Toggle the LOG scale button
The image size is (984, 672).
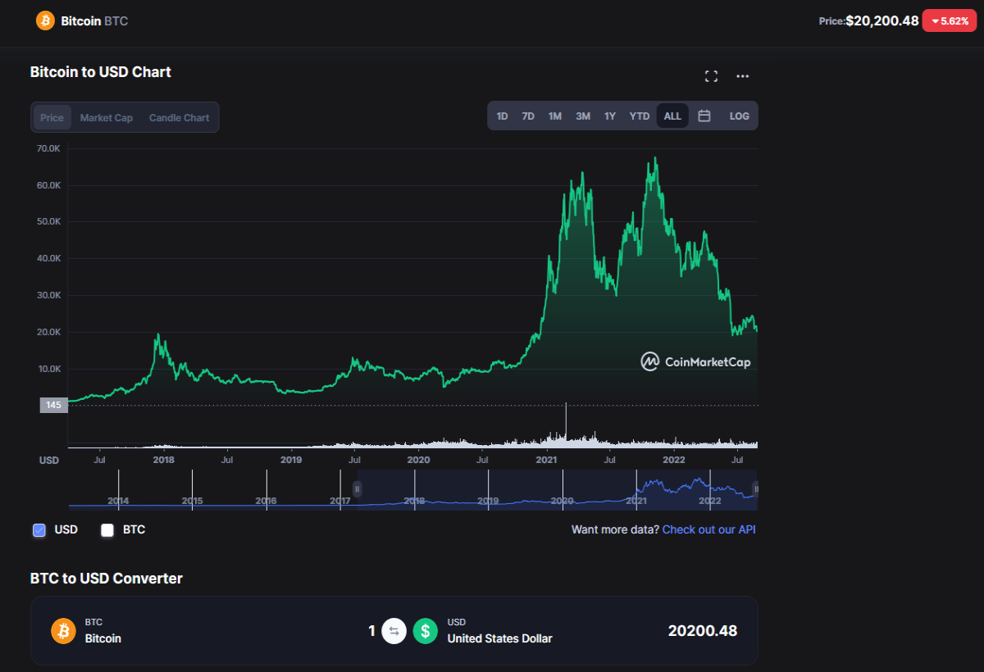point(740,116)
